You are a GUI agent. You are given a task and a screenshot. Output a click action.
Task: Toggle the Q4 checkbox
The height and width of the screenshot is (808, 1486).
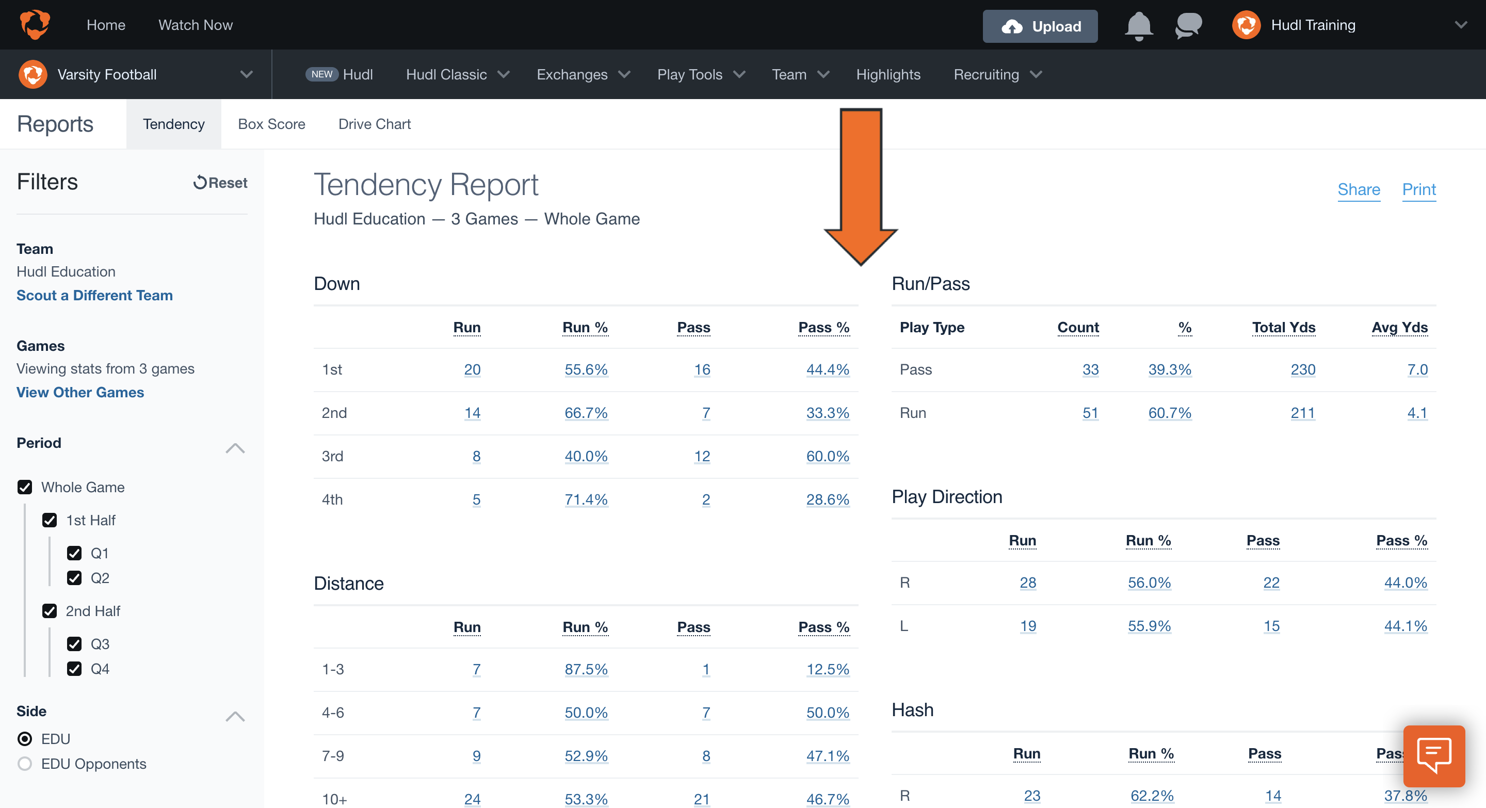[x=74, y=668]
